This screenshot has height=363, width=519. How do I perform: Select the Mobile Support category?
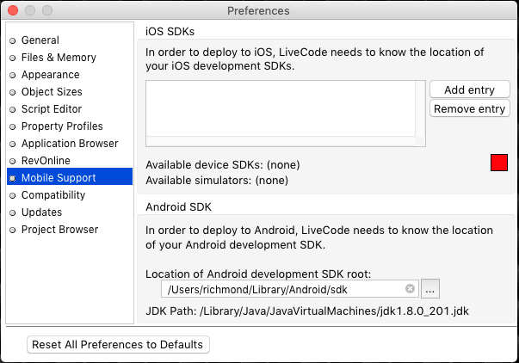point(59,178)
